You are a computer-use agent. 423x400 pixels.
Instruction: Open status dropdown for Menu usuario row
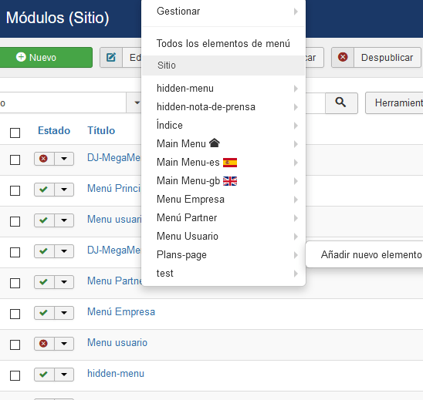pos(64,344)
